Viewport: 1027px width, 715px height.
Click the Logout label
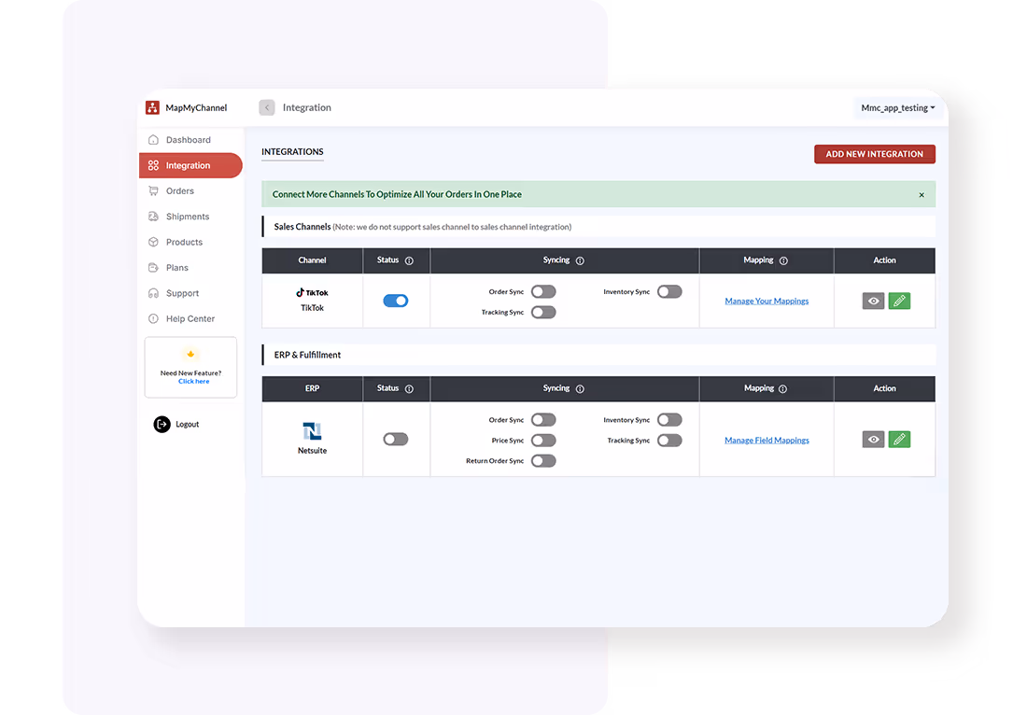click(188, 425)
